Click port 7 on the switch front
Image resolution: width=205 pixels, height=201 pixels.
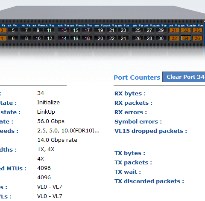point(26,30)
